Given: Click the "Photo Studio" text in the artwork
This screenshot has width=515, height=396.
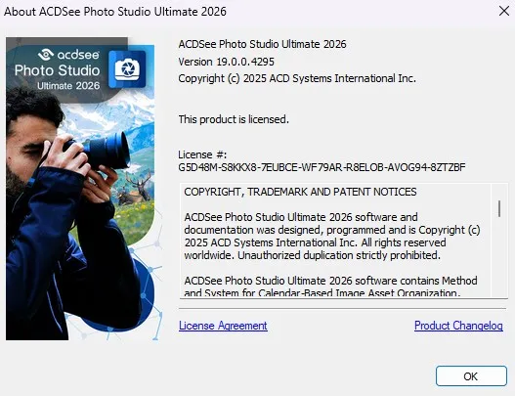Looking at the screenshot, I should (x=57, y=70).
